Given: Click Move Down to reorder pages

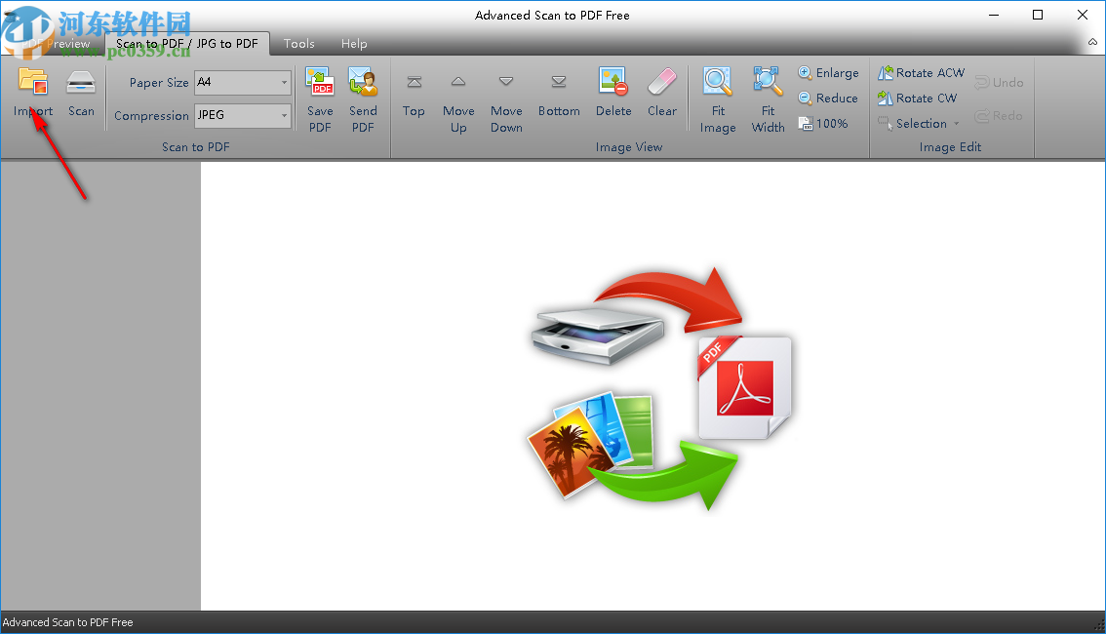Looking at the screenshot, I should coord(506,98).
